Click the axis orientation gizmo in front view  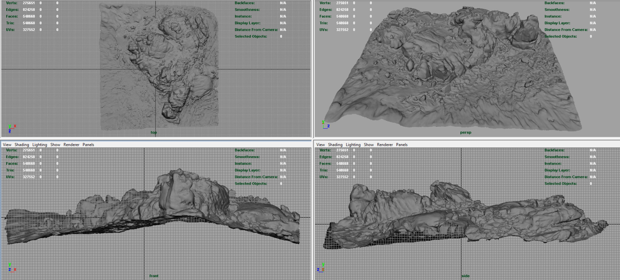12,267
